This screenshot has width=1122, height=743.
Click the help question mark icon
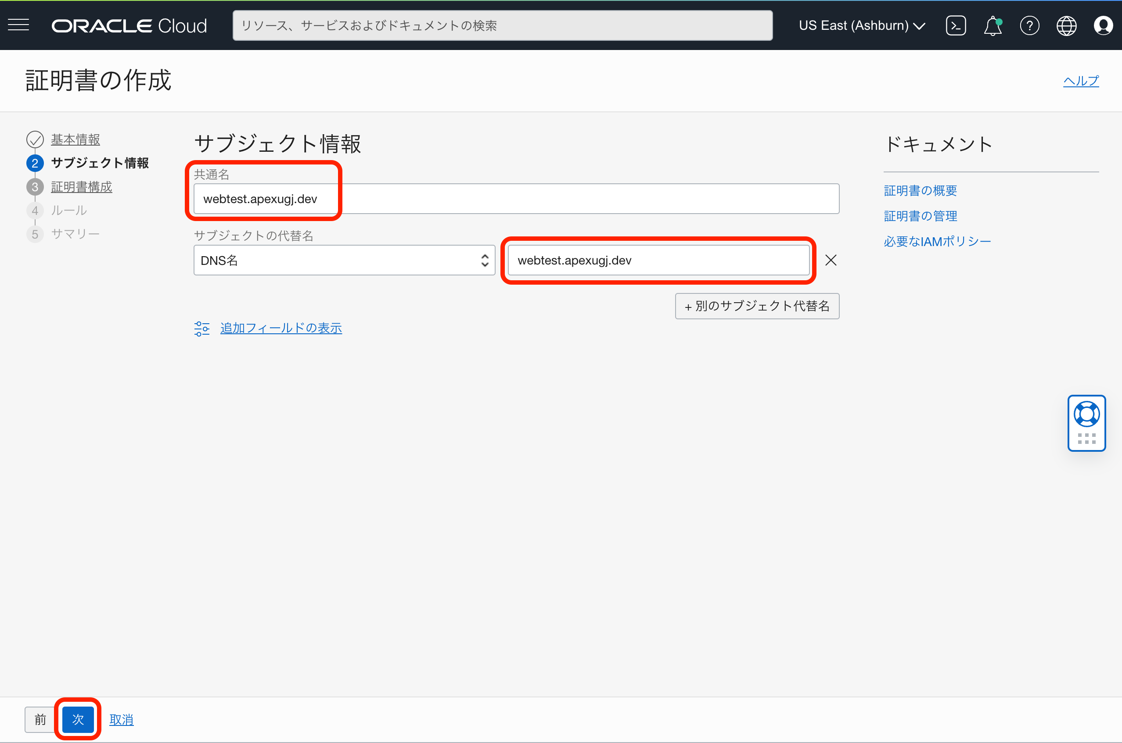pos(1029,25)
